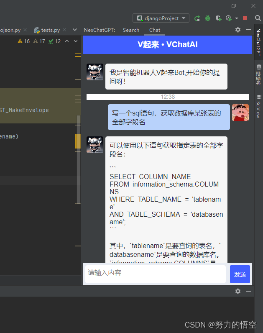Click the user question about sql语句
Image resolution: width=263 pixels, height=333 pixels.
169,117
